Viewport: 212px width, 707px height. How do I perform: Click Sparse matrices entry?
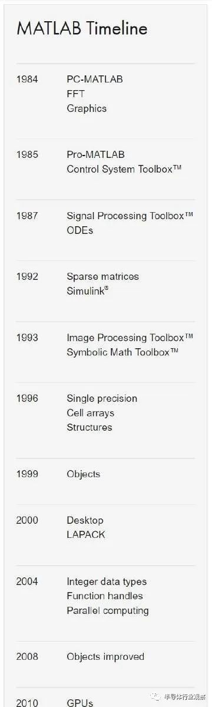(103, 276)
